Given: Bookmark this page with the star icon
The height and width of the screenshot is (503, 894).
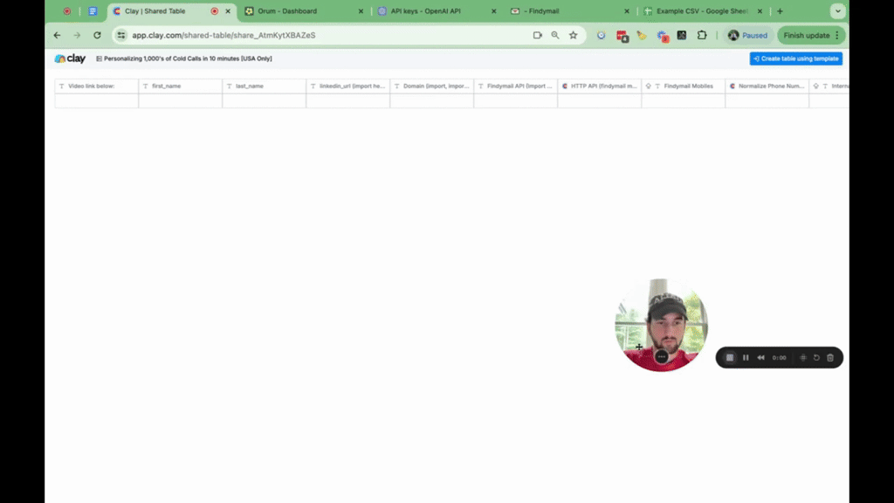Looking at the screenshot, I should pyautogui.click(x=573, y=36).
